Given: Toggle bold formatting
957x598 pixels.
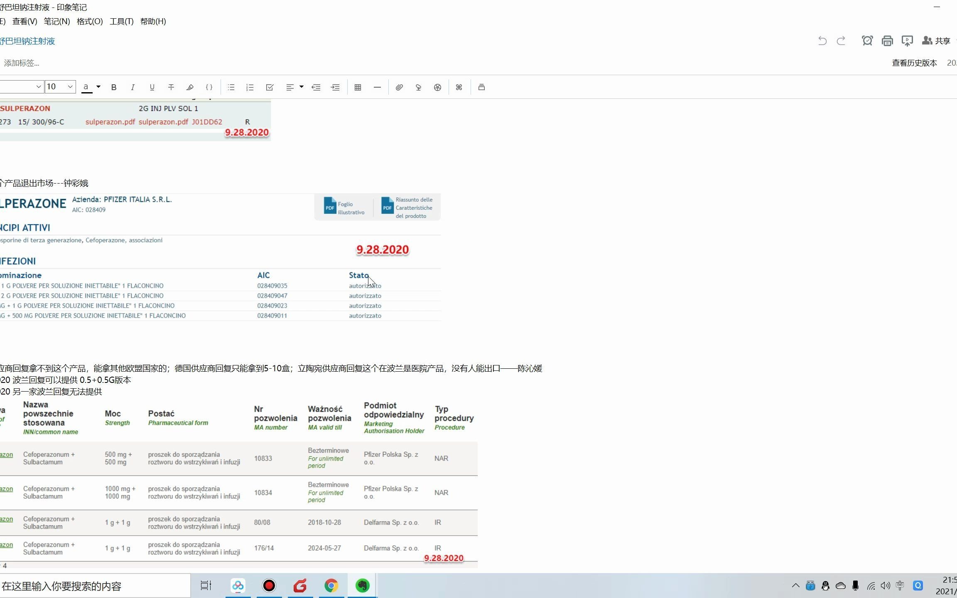Looking at the screenshot, I should [x=114, y=87].
